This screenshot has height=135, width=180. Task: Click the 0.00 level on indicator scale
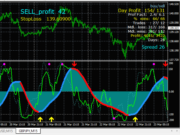[171, 91]
